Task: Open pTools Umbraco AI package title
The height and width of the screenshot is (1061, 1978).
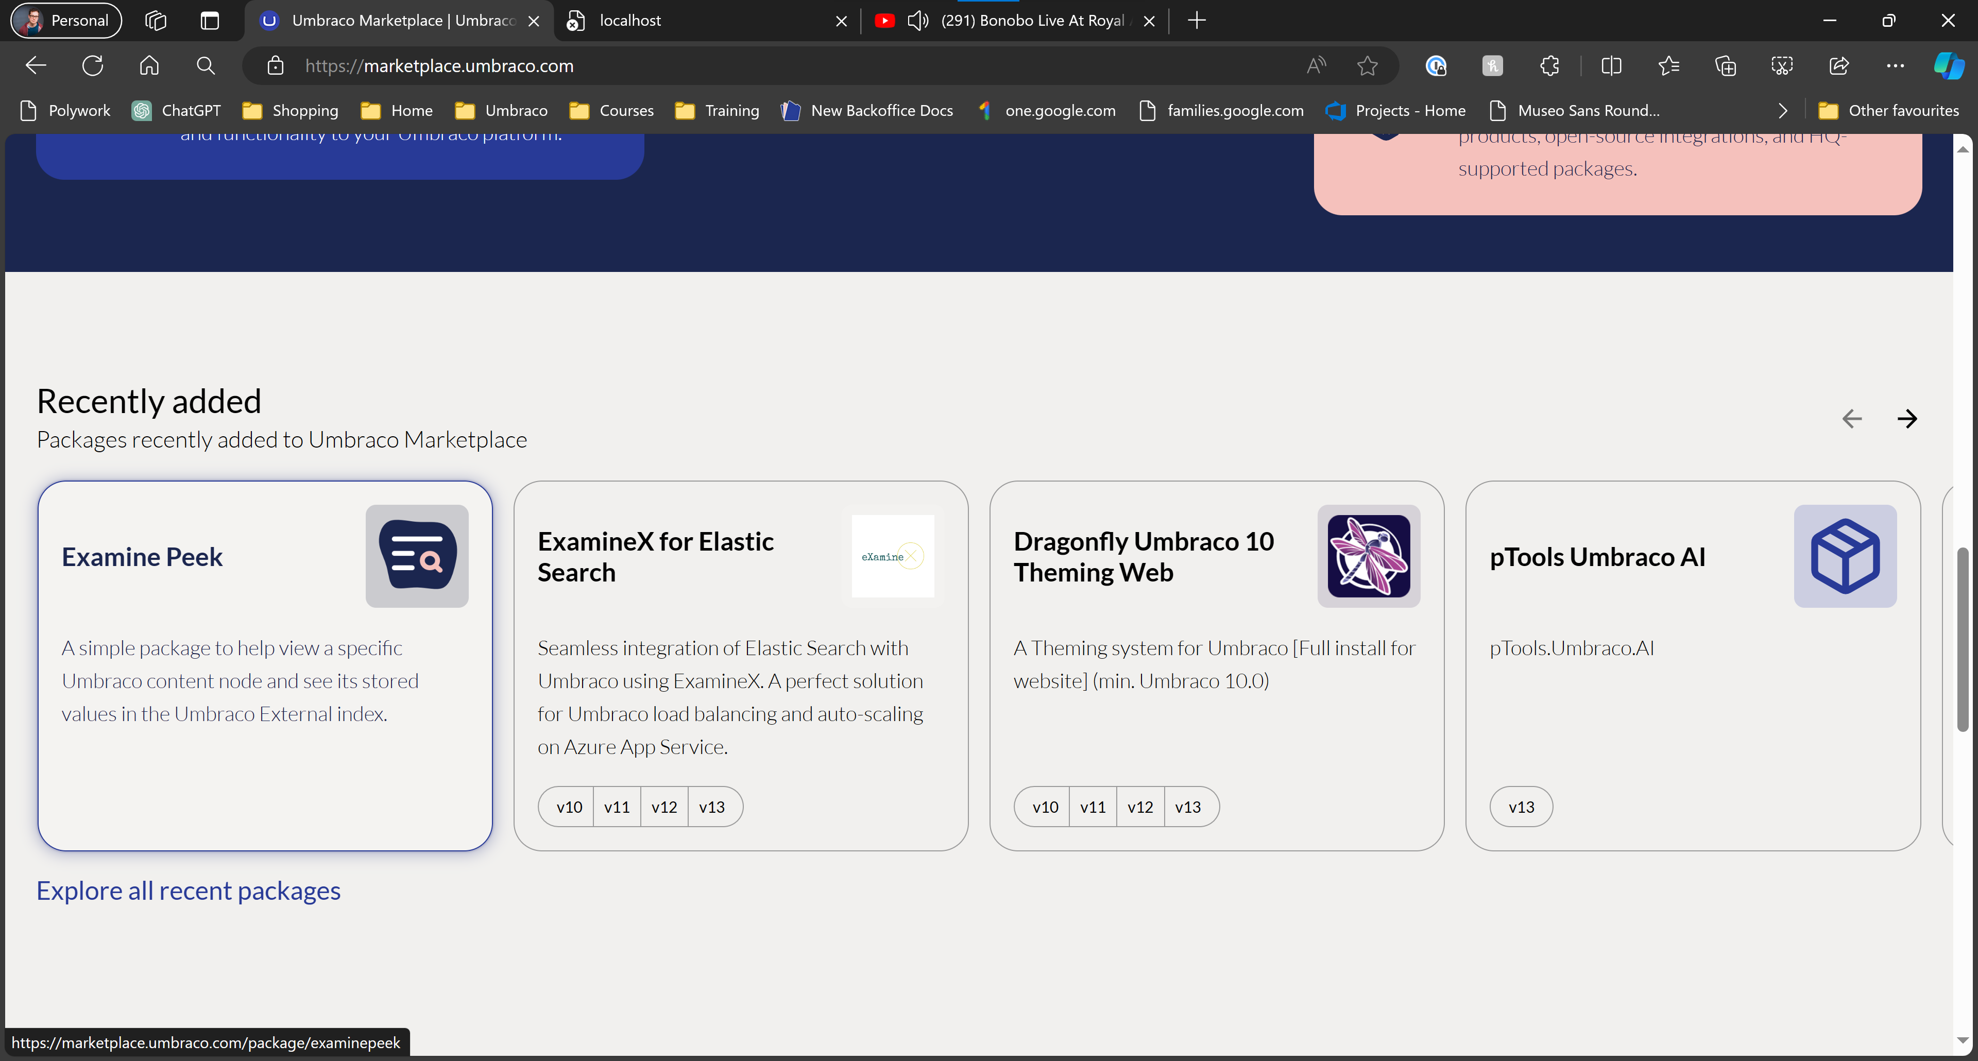Action: [x=1597, y=557]
